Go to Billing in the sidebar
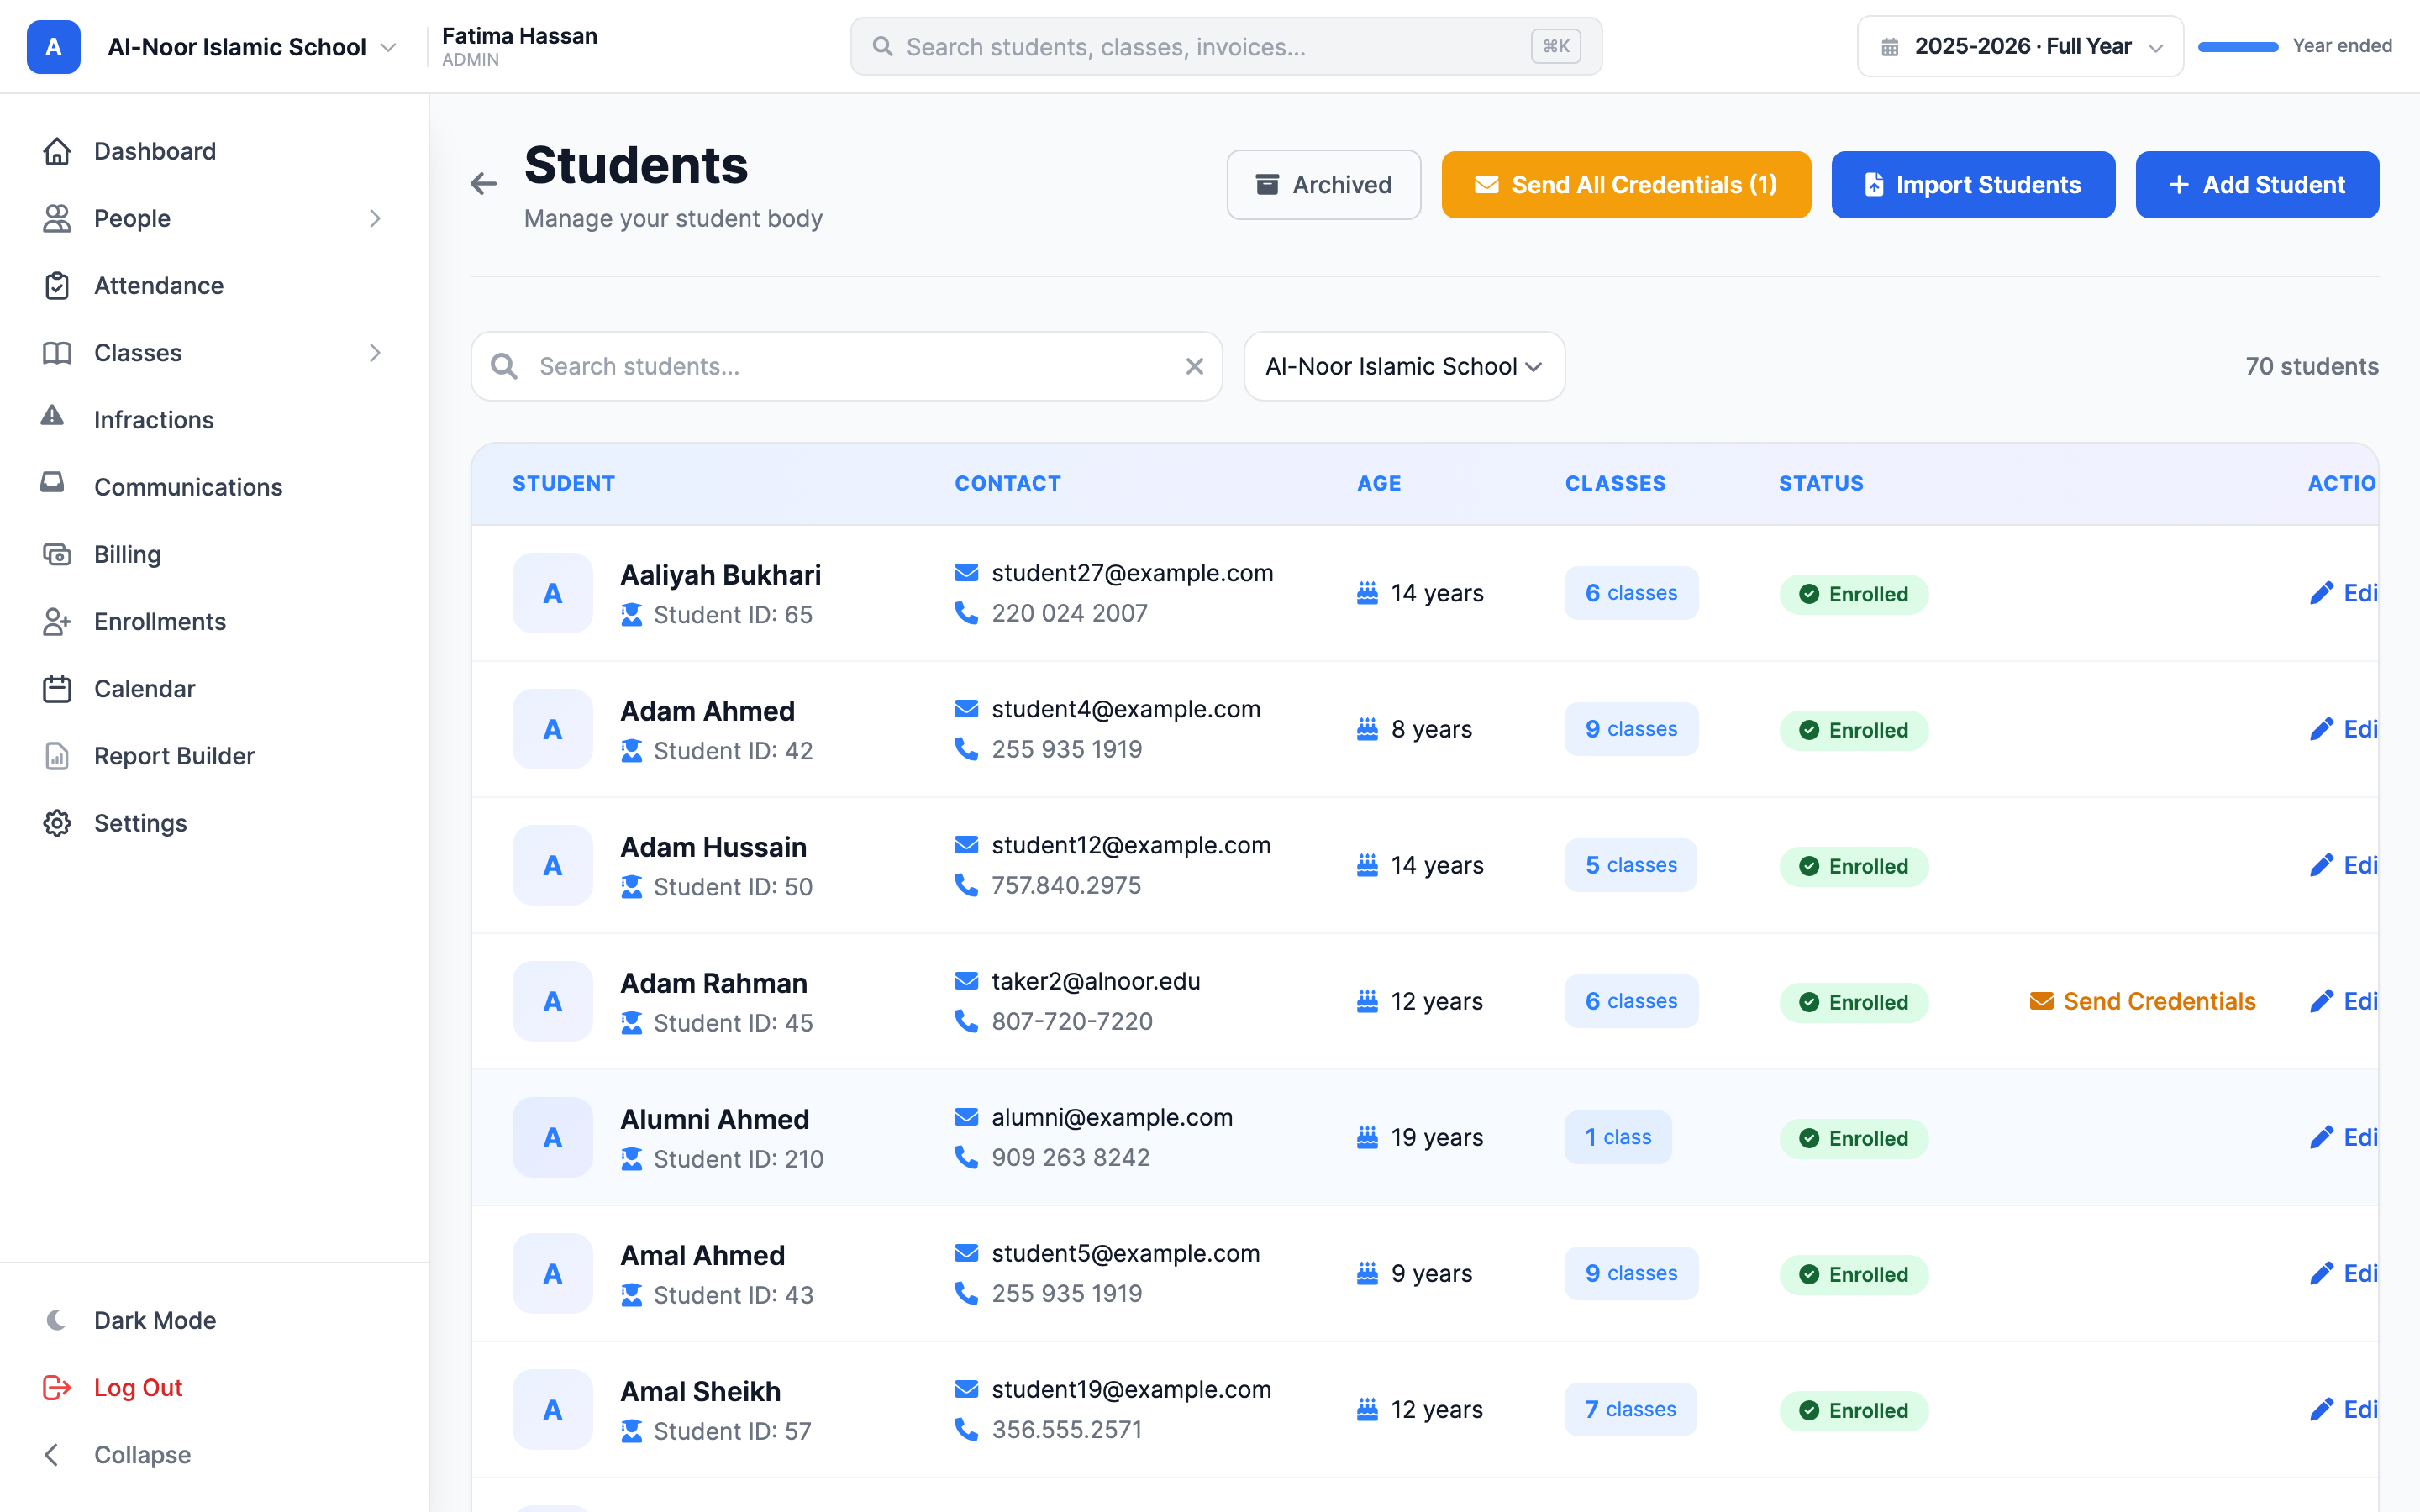This screenshot has height=1512, width=2420. coord(127,554)
